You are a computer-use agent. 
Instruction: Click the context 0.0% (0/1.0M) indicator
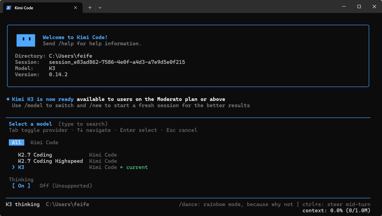click(x=336, y=211)
